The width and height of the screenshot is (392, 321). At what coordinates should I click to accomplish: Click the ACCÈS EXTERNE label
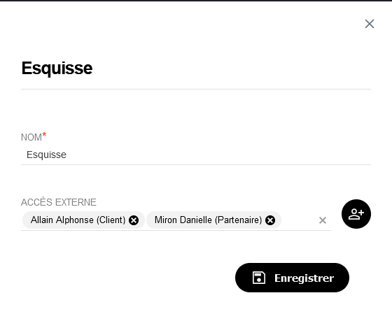59,202
